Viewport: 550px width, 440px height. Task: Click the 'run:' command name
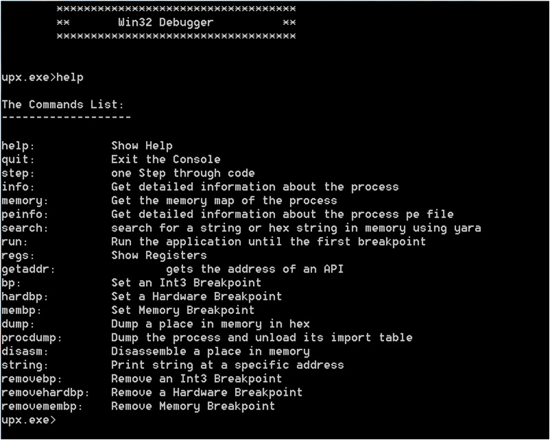pos(14,242)
